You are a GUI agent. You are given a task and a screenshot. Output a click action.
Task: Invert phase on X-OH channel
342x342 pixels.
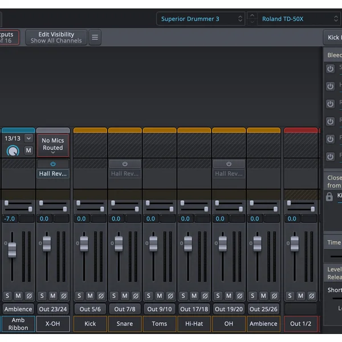click(64, 296)
